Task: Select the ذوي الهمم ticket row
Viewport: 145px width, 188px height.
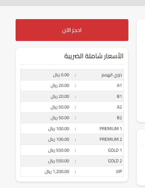Action: (x=72, y=75)
